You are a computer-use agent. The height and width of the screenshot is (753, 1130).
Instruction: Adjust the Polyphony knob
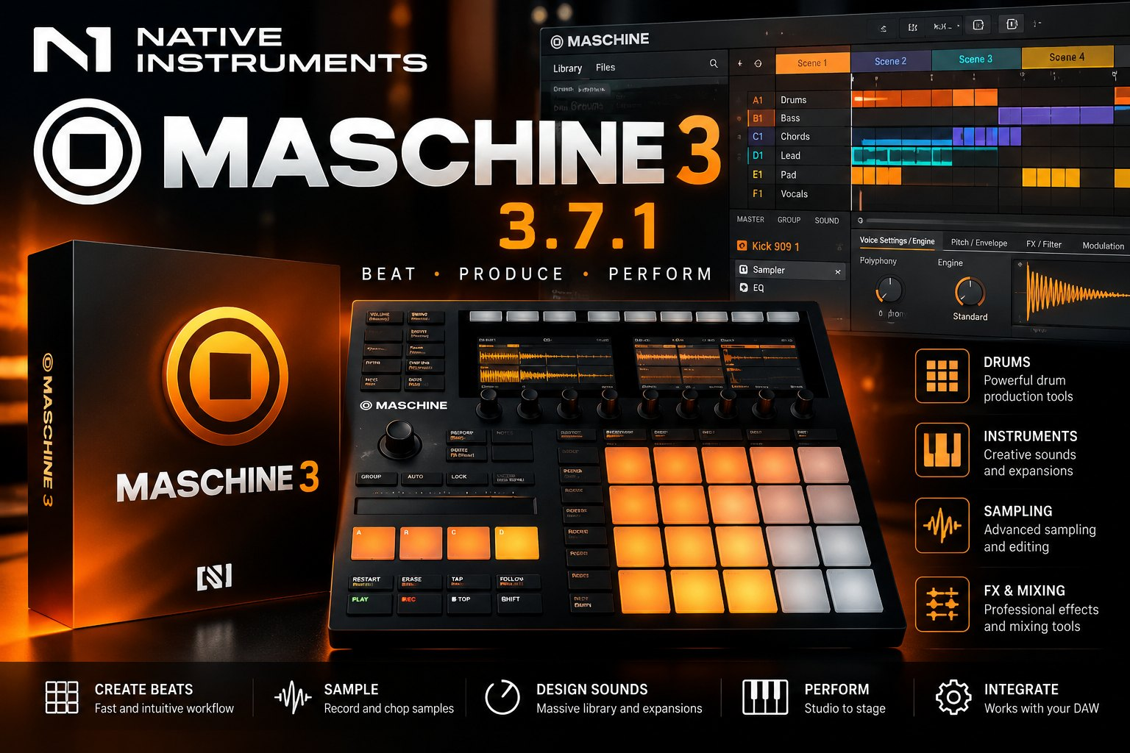point(889,289)
